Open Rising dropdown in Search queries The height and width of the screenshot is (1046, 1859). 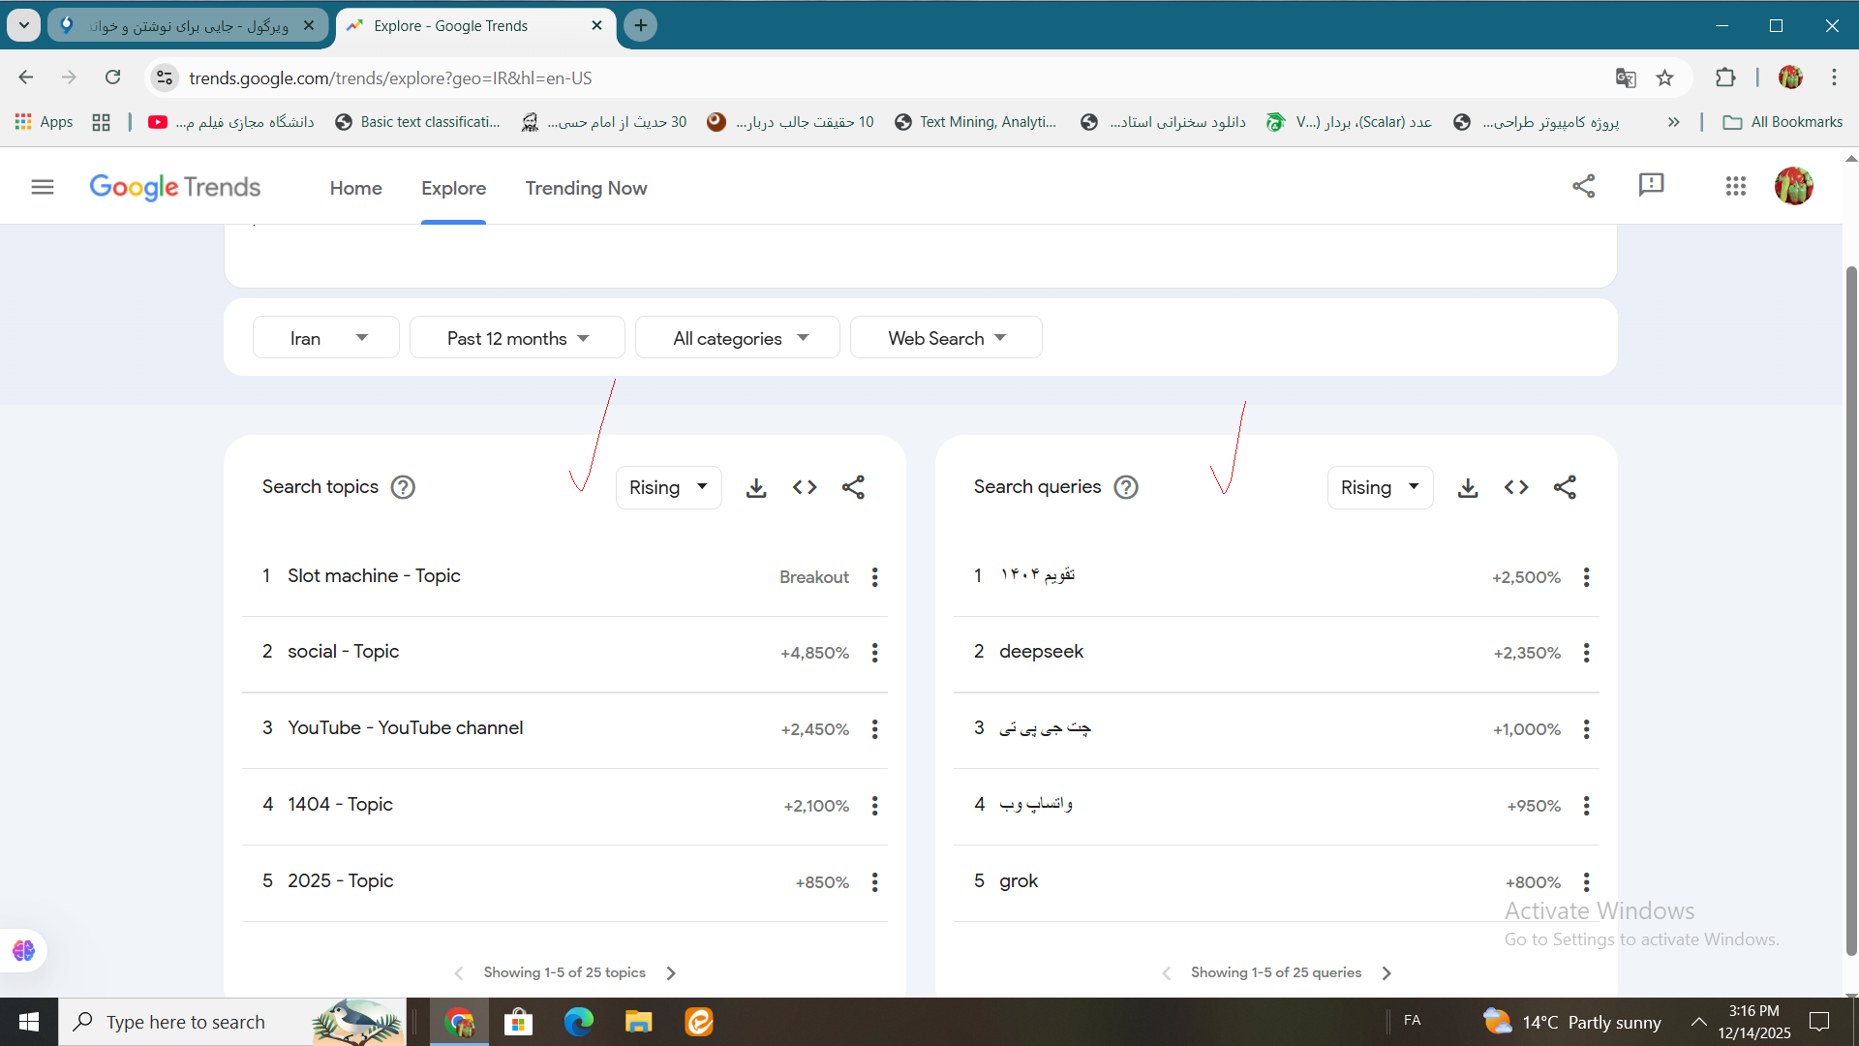[x=1379, y=488]
